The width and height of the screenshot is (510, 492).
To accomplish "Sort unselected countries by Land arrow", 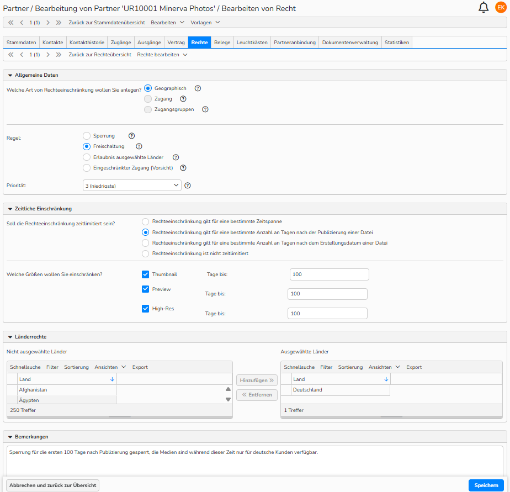I will pos(112,379).
